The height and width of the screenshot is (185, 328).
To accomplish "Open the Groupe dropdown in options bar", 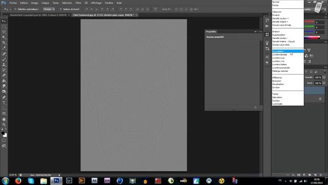I will point(49,9).
